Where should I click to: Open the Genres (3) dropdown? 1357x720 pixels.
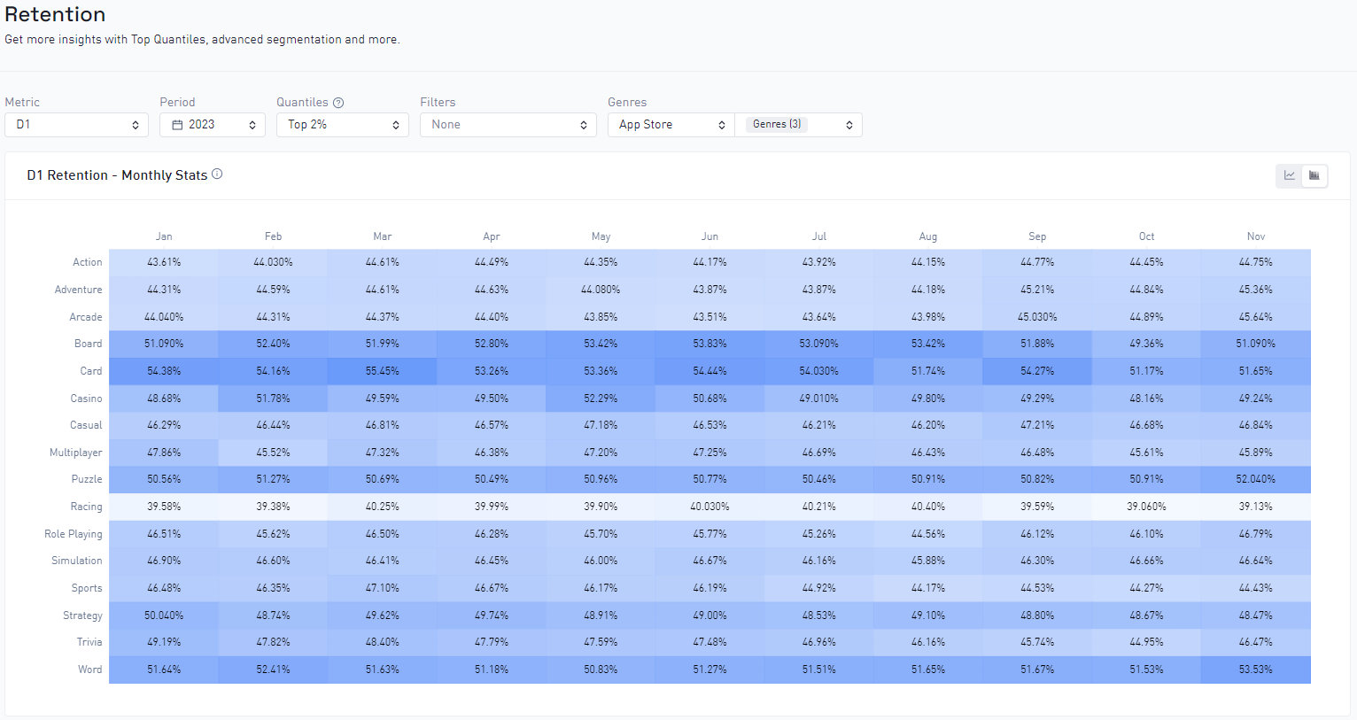coord(798,125)
